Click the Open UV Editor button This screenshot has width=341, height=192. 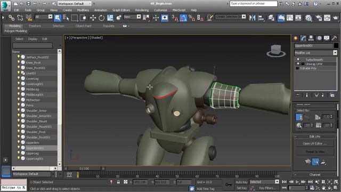click(x=314, y=143)
